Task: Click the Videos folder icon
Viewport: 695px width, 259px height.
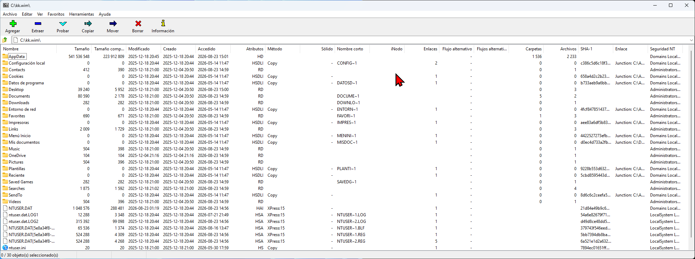Action: 5,201
